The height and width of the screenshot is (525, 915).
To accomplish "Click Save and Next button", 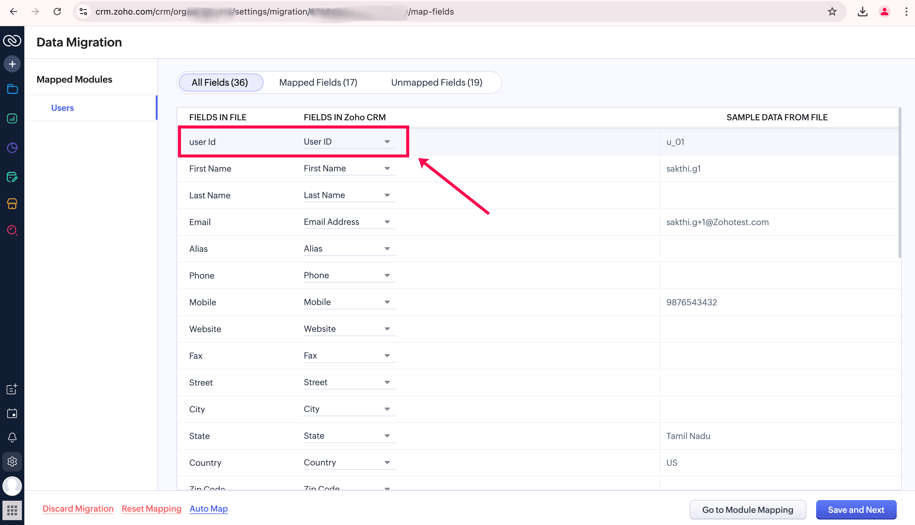I will click(856, 510).
